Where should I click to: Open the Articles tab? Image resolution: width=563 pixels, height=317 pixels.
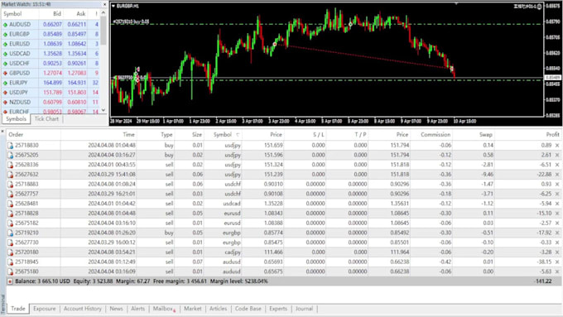[x=218, y=309]
